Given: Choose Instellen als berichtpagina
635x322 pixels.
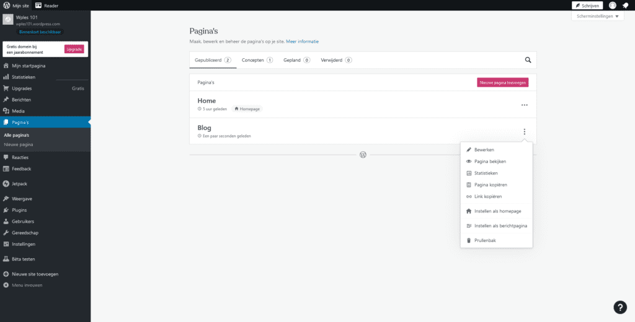Looking at the screenshot, I should coord(497,226).
